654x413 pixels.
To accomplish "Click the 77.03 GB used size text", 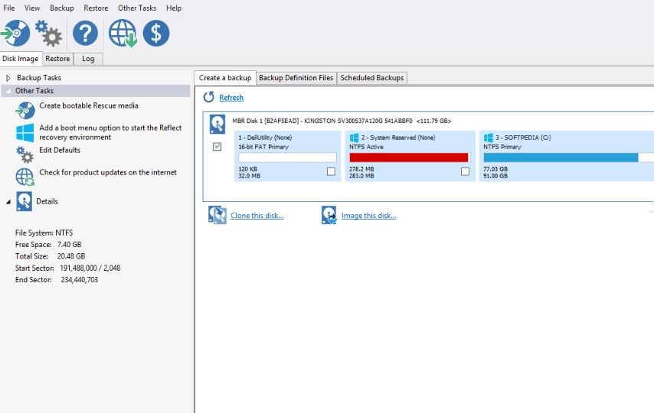I will pyautogui.click(x=495, y=169).
